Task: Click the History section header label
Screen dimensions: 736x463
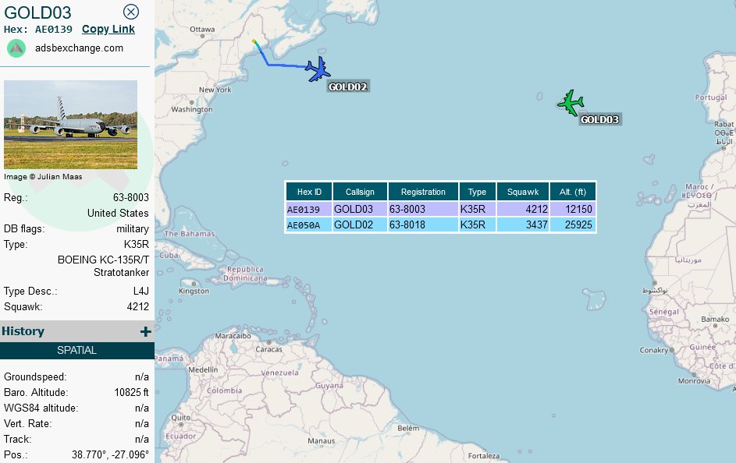Action: pos(23,331)
